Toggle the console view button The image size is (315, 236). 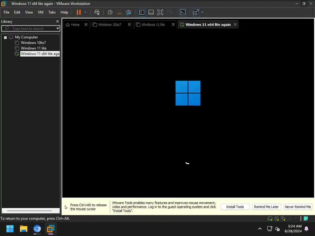(183, 12)
